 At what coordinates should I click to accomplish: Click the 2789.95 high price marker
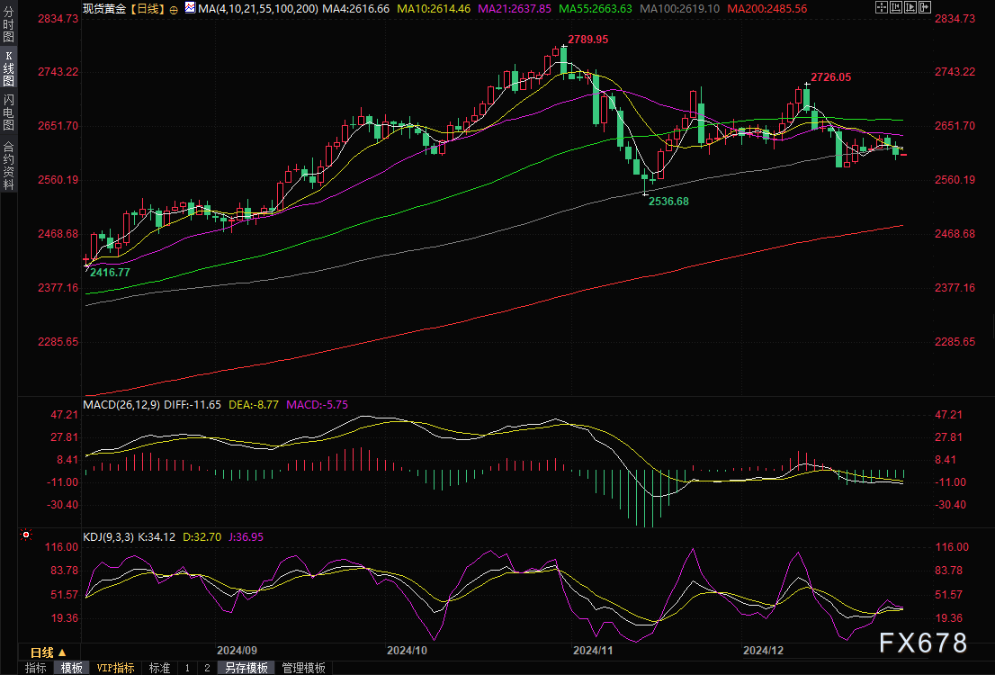tap(587, 40)
